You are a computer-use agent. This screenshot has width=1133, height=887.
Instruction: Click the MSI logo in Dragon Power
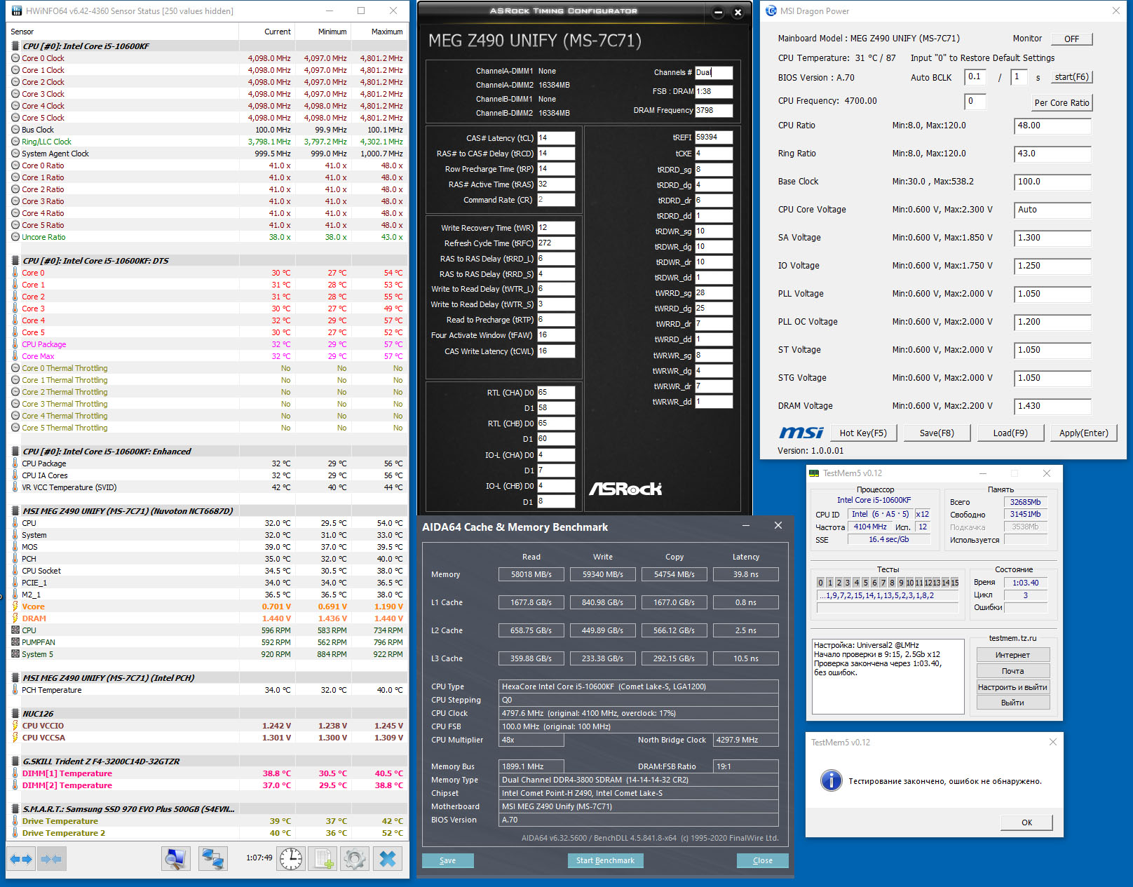tap(801, 433)
